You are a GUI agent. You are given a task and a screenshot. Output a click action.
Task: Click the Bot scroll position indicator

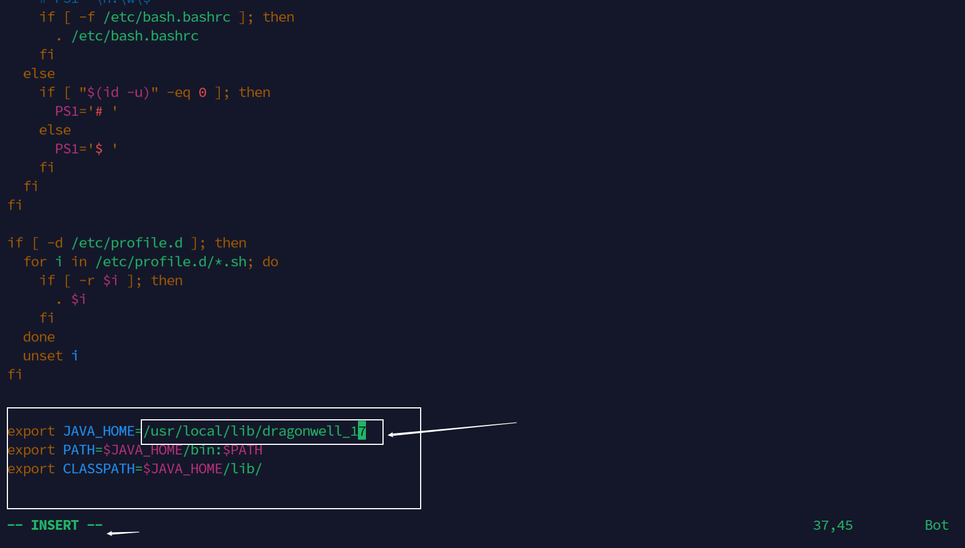[936, 525]
